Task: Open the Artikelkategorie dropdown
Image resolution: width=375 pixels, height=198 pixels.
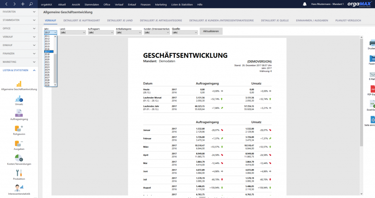Action: click(129, 33)
